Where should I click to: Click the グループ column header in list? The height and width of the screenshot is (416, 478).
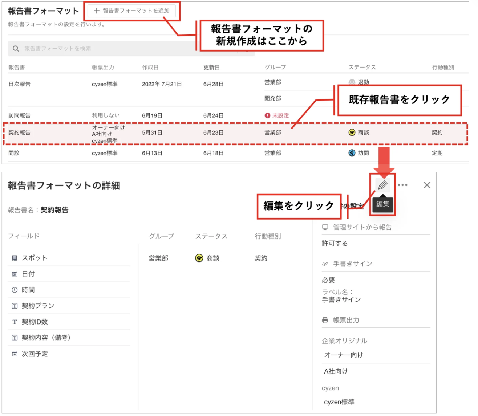pos(275,67)
